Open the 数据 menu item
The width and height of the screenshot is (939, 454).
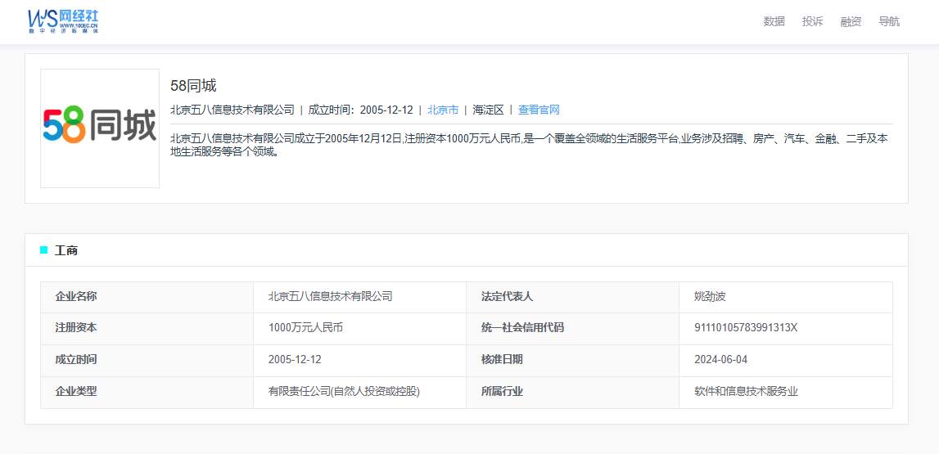point(774,21)
